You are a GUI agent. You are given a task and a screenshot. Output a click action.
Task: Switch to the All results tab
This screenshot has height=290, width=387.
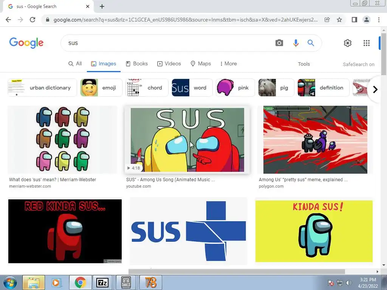(x=75, y=63)
